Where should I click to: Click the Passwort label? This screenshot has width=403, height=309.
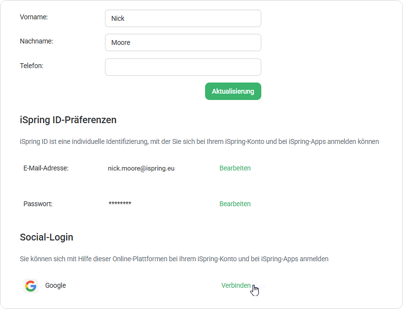(x=38, y=204)
